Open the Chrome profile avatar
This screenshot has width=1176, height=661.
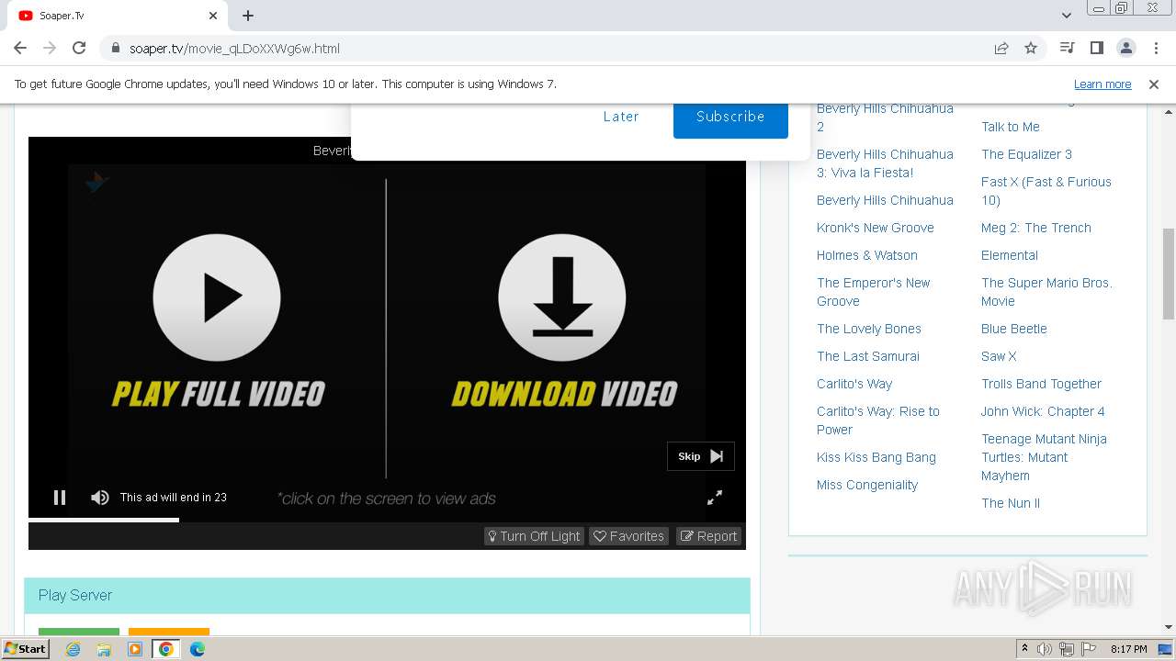(x=1125, y=48)
